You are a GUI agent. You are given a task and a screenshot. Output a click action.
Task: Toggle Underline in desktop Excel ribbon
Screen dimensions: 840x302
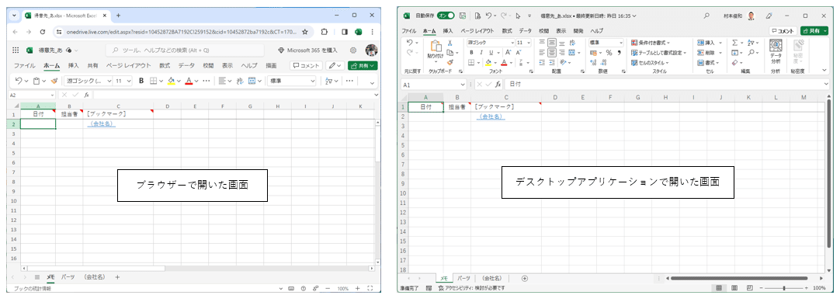coord(491,53)
